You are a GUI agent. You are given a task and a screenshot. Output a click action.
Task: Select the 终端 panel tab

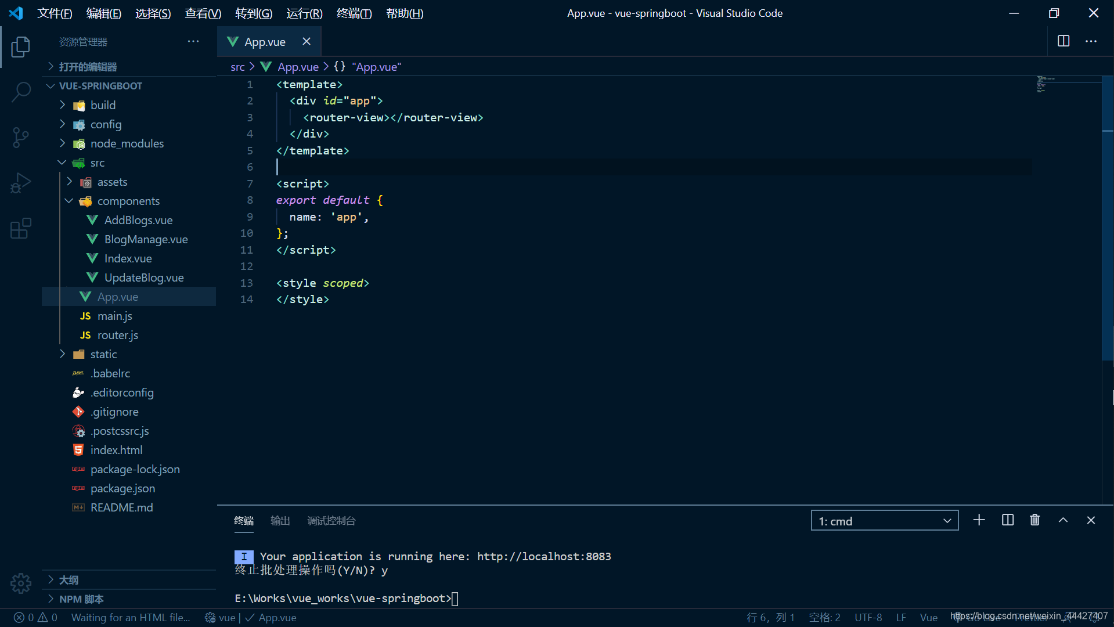pos(244,521)
